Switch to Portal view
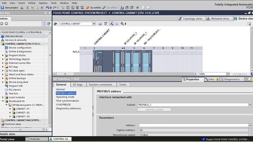The width and height of the screenshot is (253, 142). click(x=7, y=139)
